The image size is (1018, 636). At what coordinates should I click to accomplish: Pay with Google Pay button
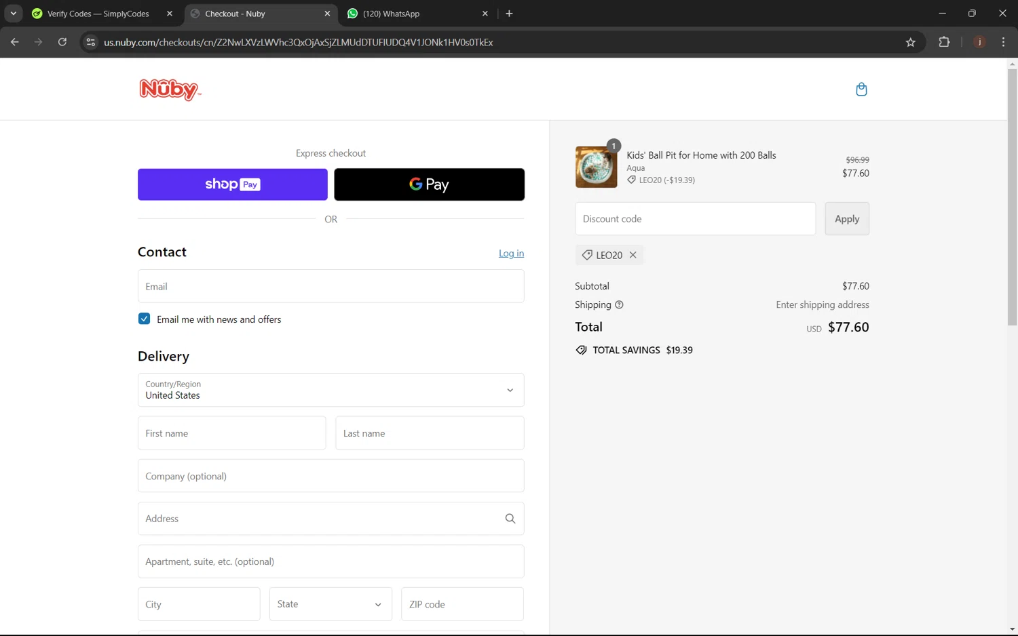[x=430, y=184]
